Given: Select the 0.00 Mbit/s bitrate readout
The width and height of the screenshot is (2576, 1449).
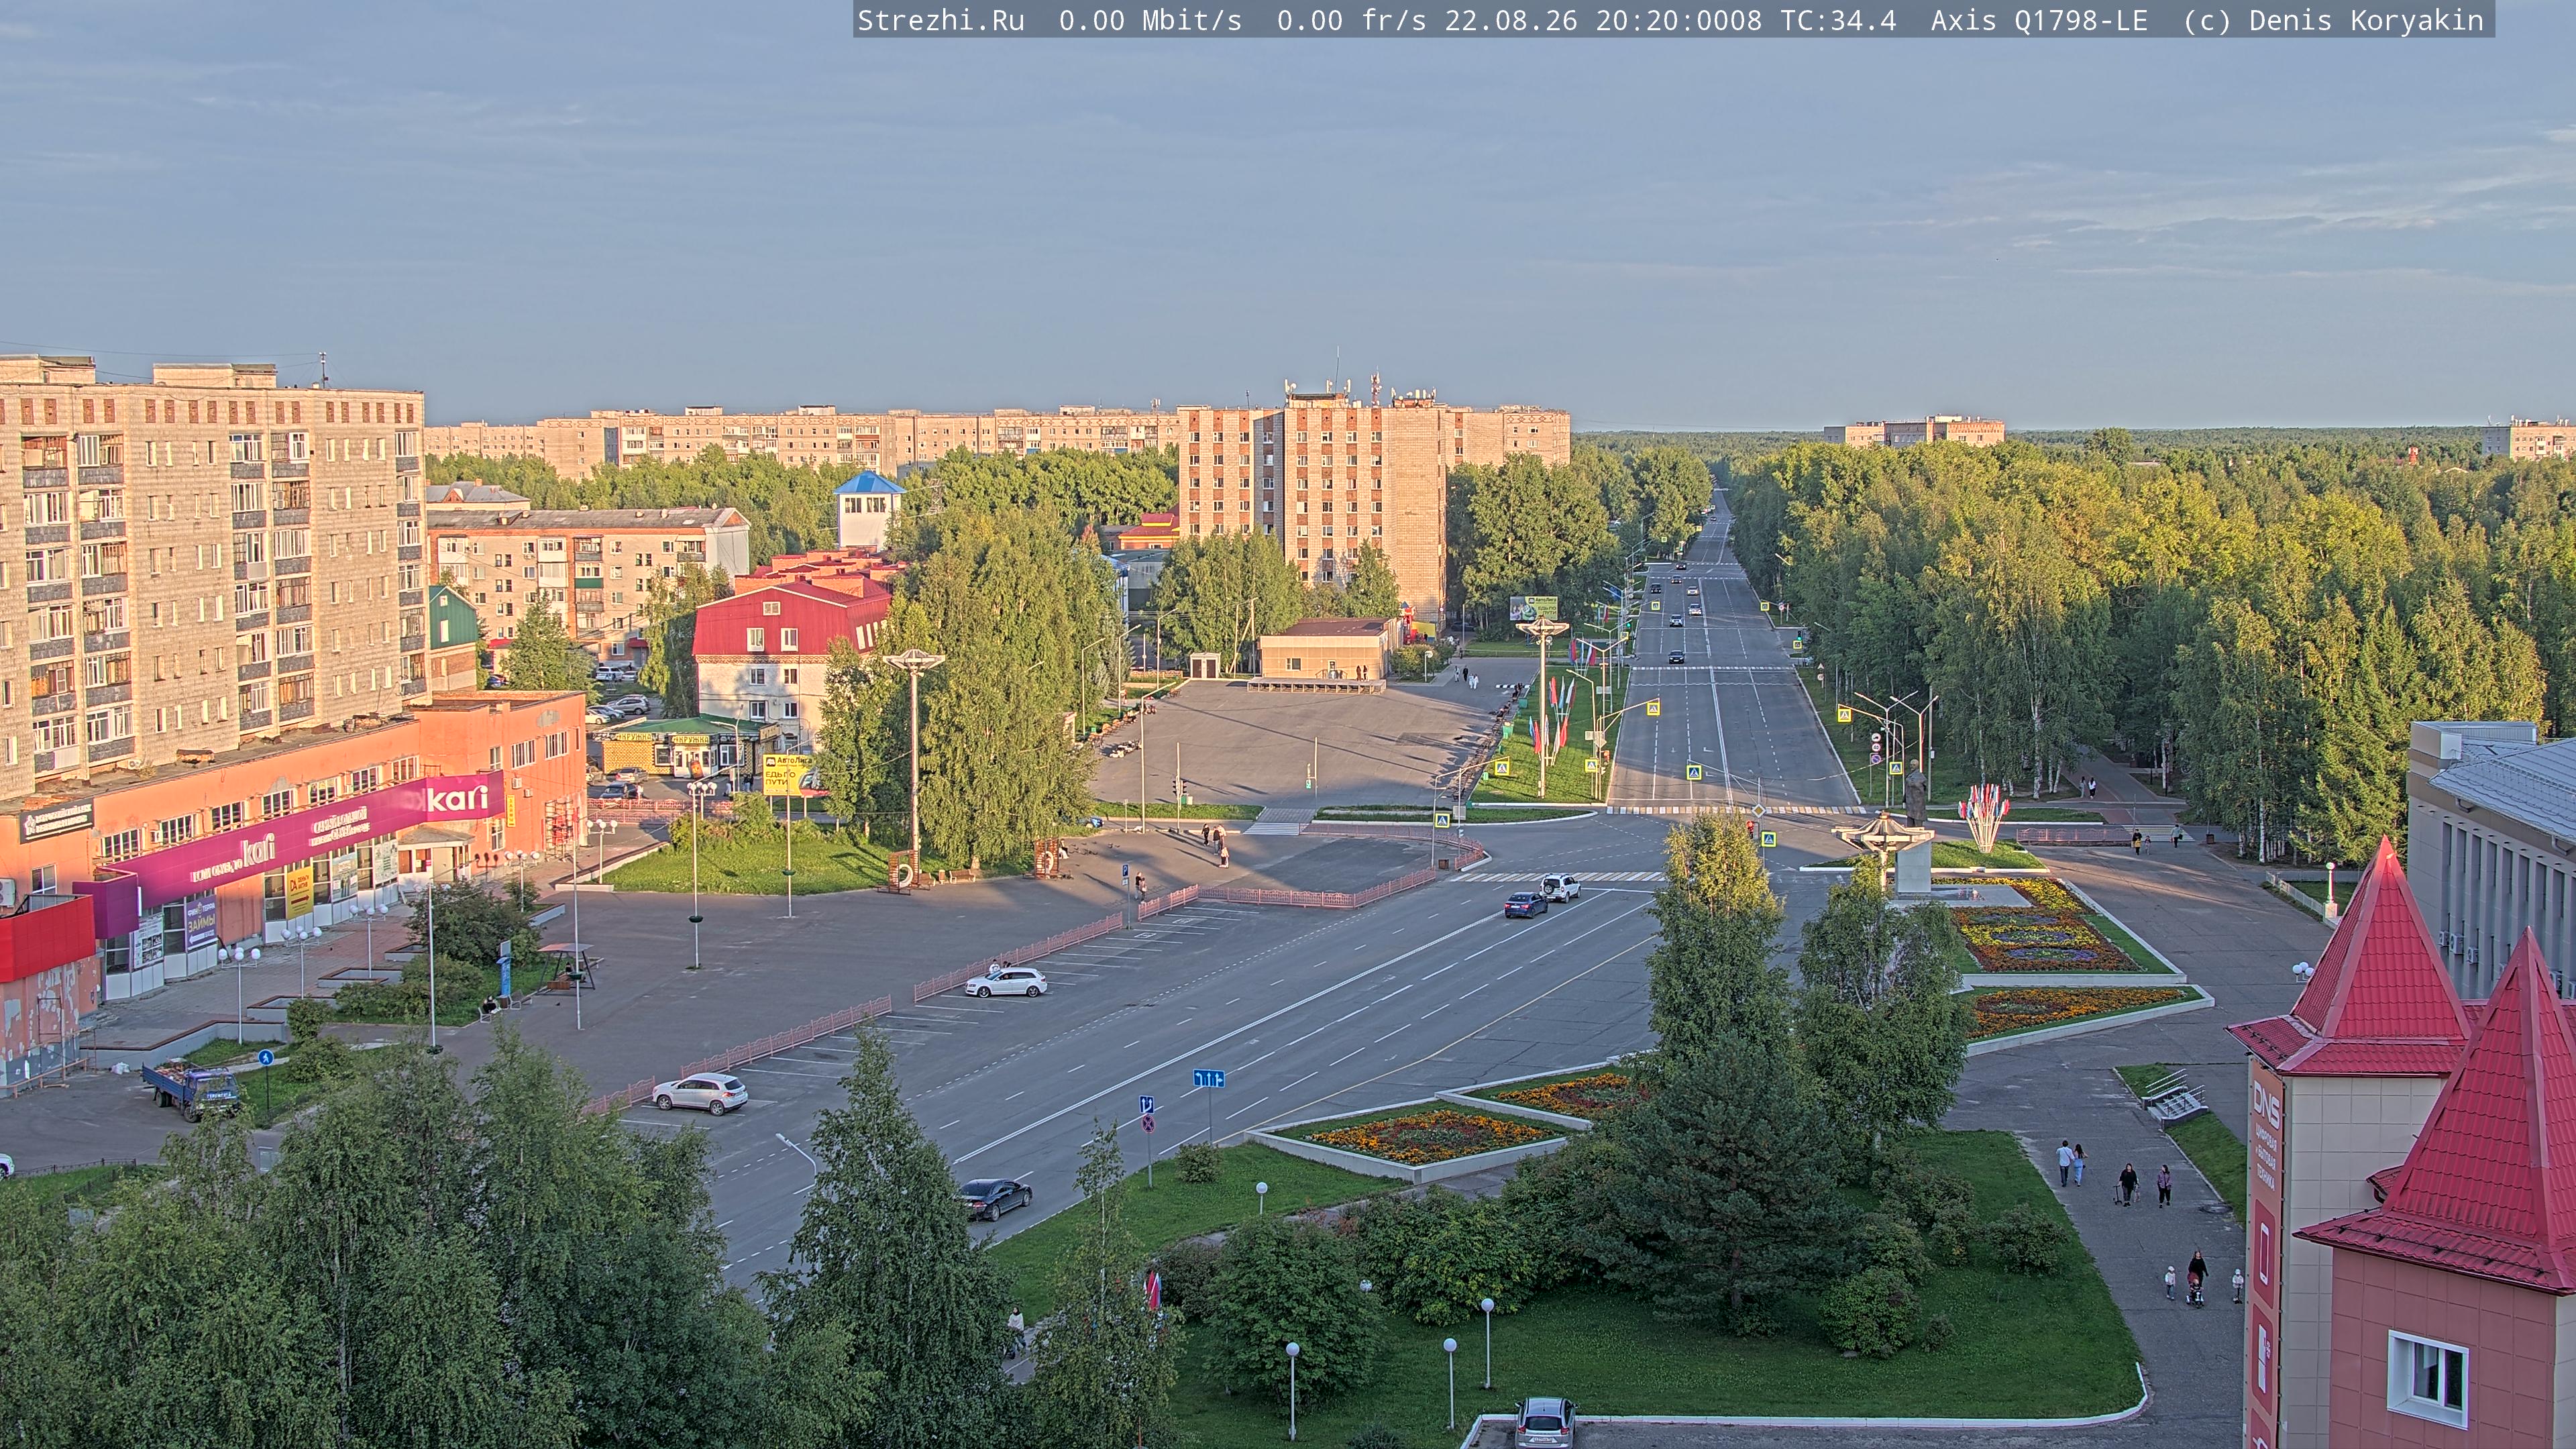Looking at the screenshot, I should pos(1150,20).
